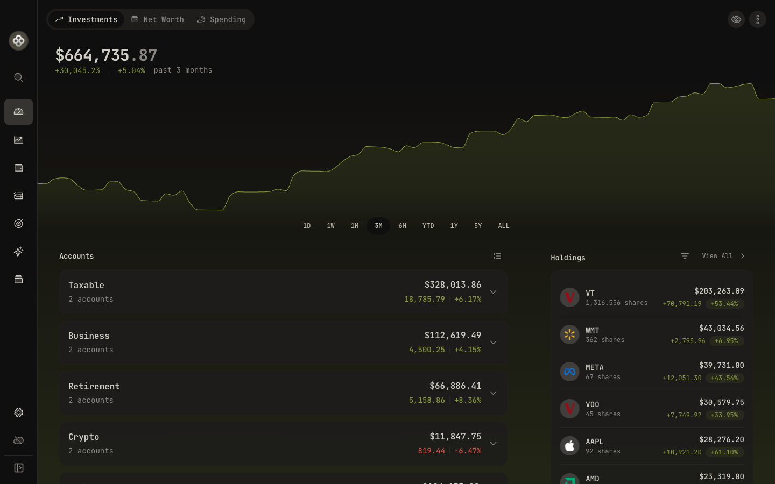Viewport: 775px width, 484px height.
Task: Expand the Crypto accounts chevron
Action: [493, 444]
